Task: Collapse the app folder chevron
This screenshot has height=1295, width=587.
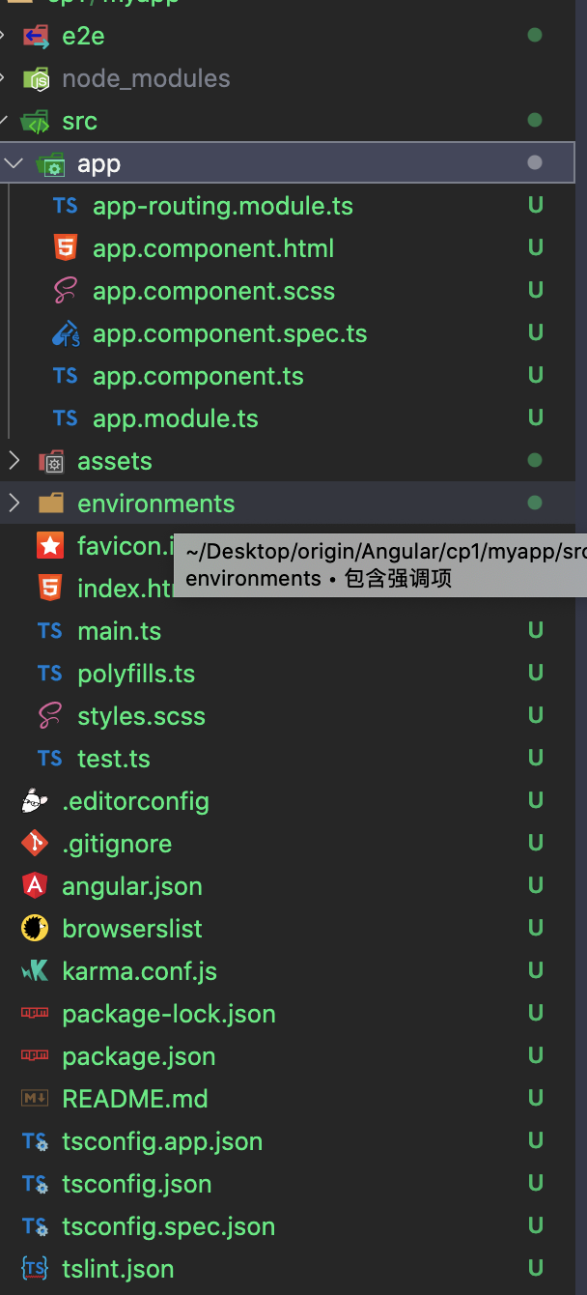Action: pos(14,163)
